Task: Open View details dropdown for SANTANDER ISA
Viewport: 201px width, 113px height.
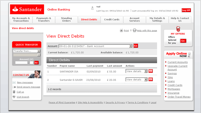Action: [136, 71]
